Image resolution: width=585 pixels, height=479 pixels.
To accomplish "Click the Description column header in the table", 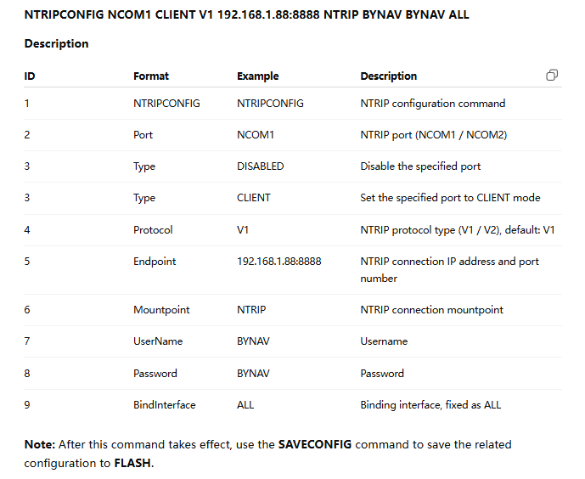I will pos(388,76).
